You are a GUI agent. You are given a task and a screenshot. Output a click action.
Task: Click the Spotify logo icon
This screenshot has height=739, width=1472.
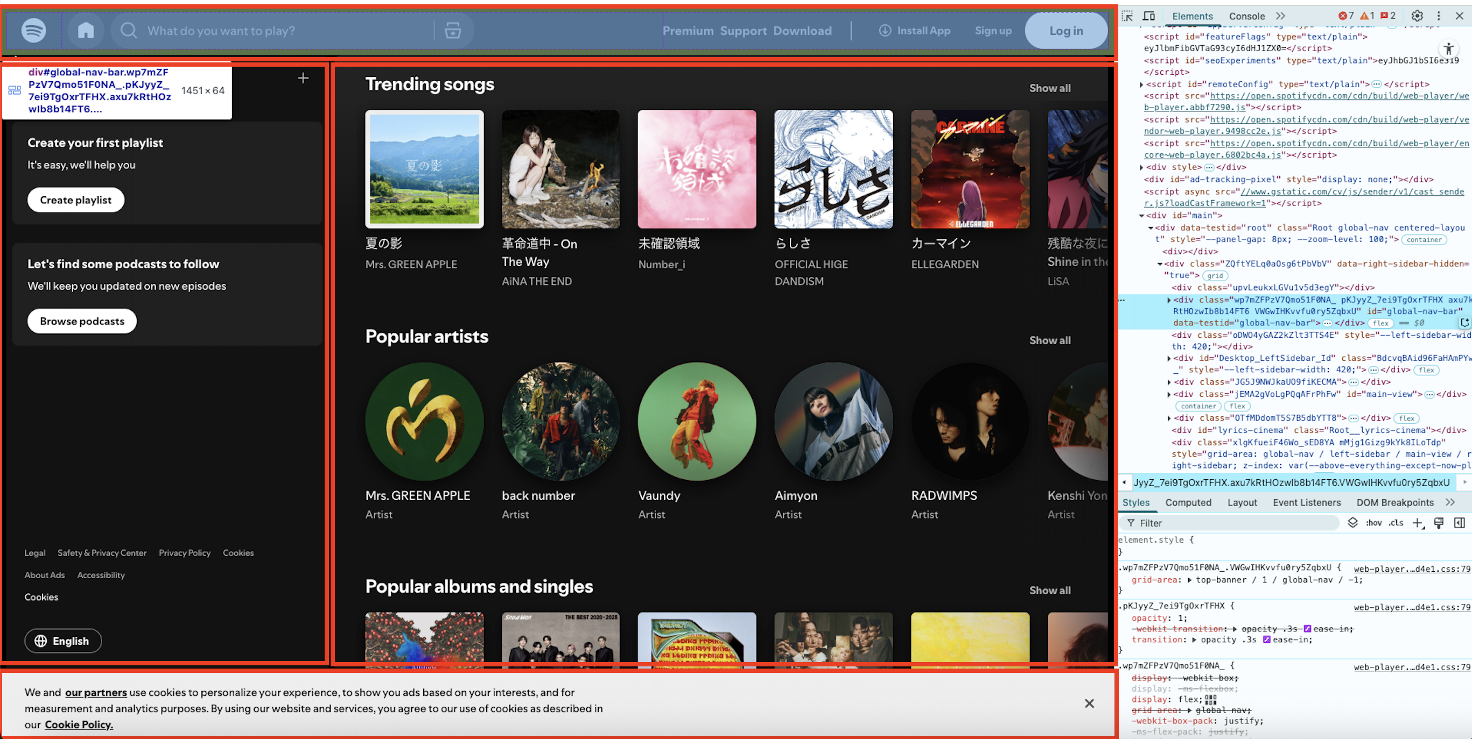click(34, 30)
